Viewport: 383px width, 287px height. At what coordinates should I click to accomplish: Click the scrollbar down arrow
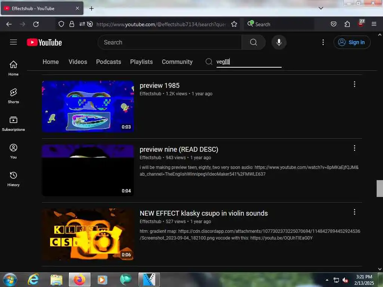pos(380,269)
